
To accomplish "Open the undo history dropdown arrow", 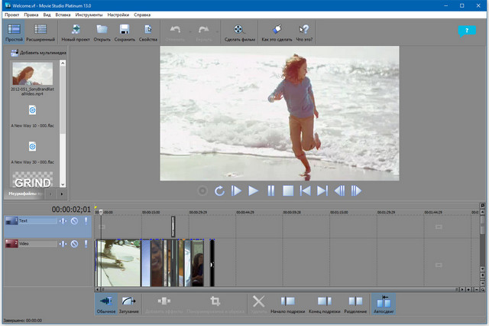I will coord(190,31).
